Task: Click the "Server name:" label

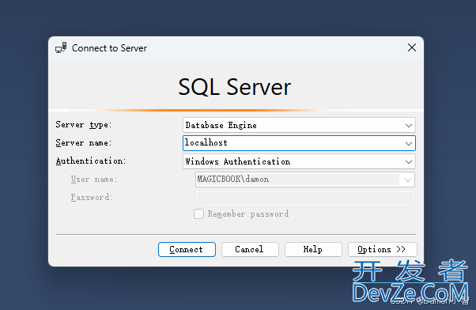Action: click(x=84, y=142)
